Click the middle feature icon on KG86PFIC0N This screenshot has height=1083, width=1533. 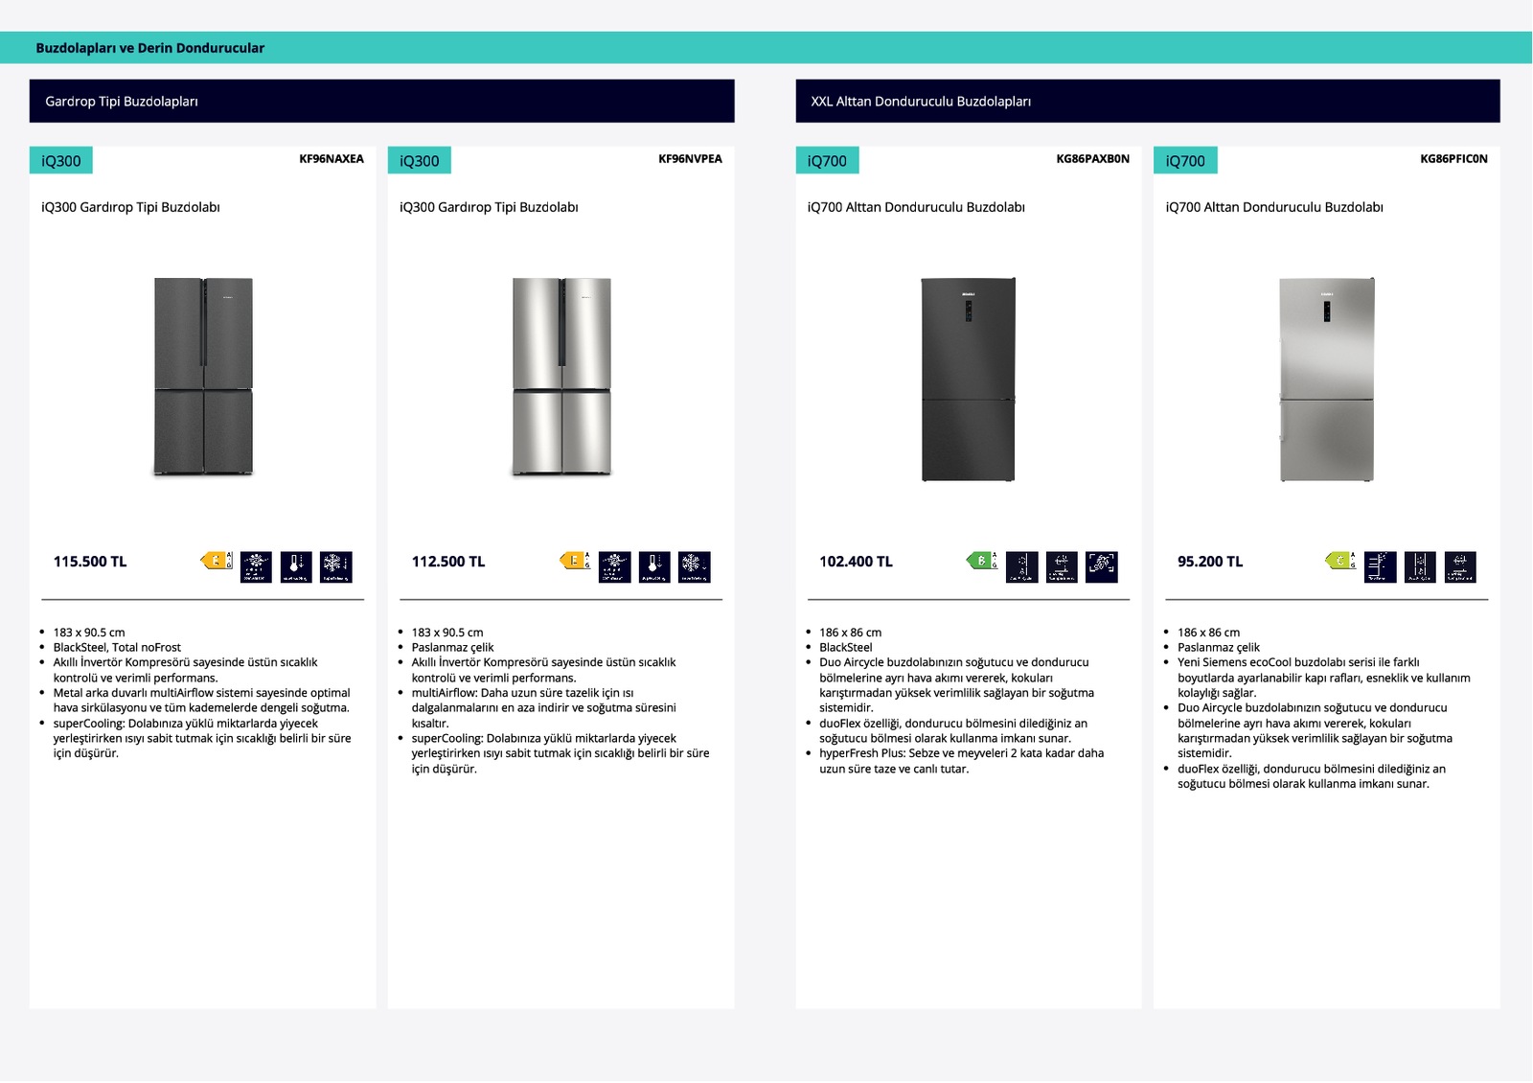(x=1420, y=566)
